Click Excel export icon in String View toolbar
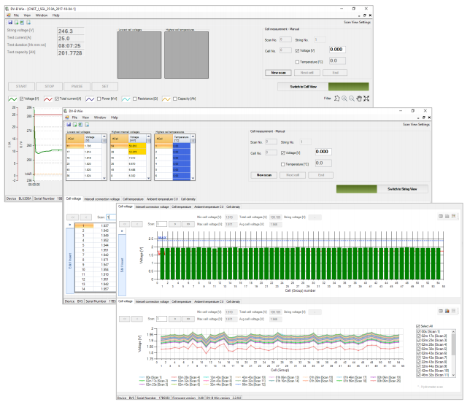This screenshot has height=402, width=470. [x=22, y=23]
